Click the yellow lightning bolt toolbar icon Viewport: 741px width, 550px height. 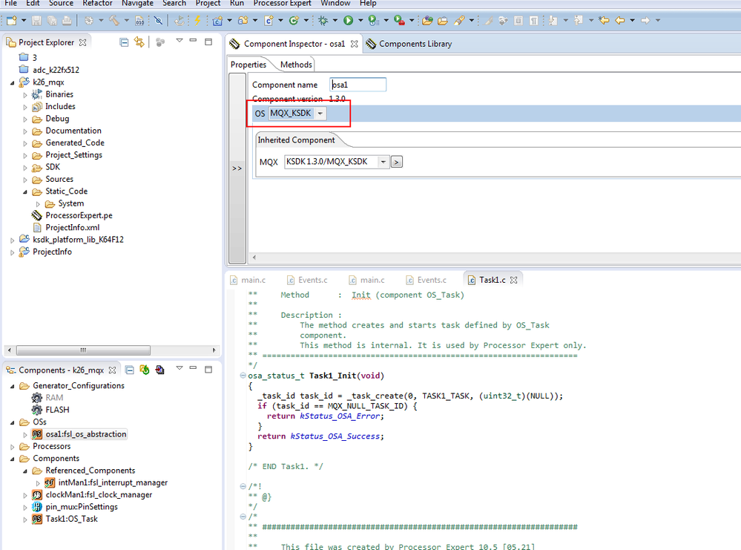pyautogui.click(x=197, y=20)
